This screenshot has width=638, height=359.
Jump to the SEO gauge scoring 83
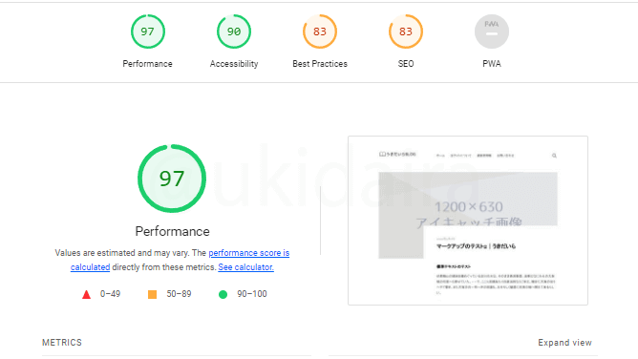point(406,32)
